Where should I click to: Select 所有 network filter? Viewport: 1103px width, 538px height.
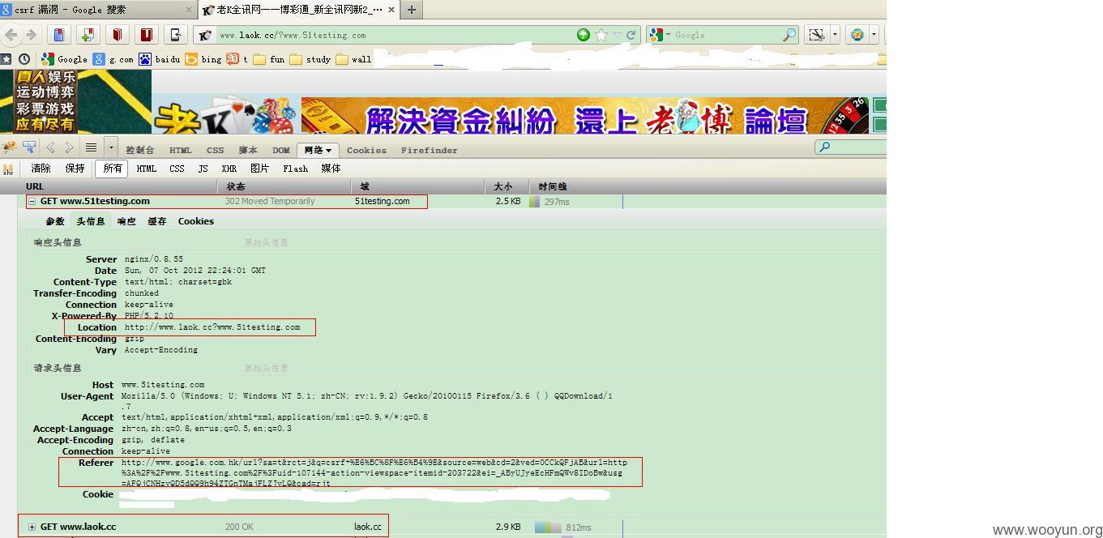[x=112, y=169]
